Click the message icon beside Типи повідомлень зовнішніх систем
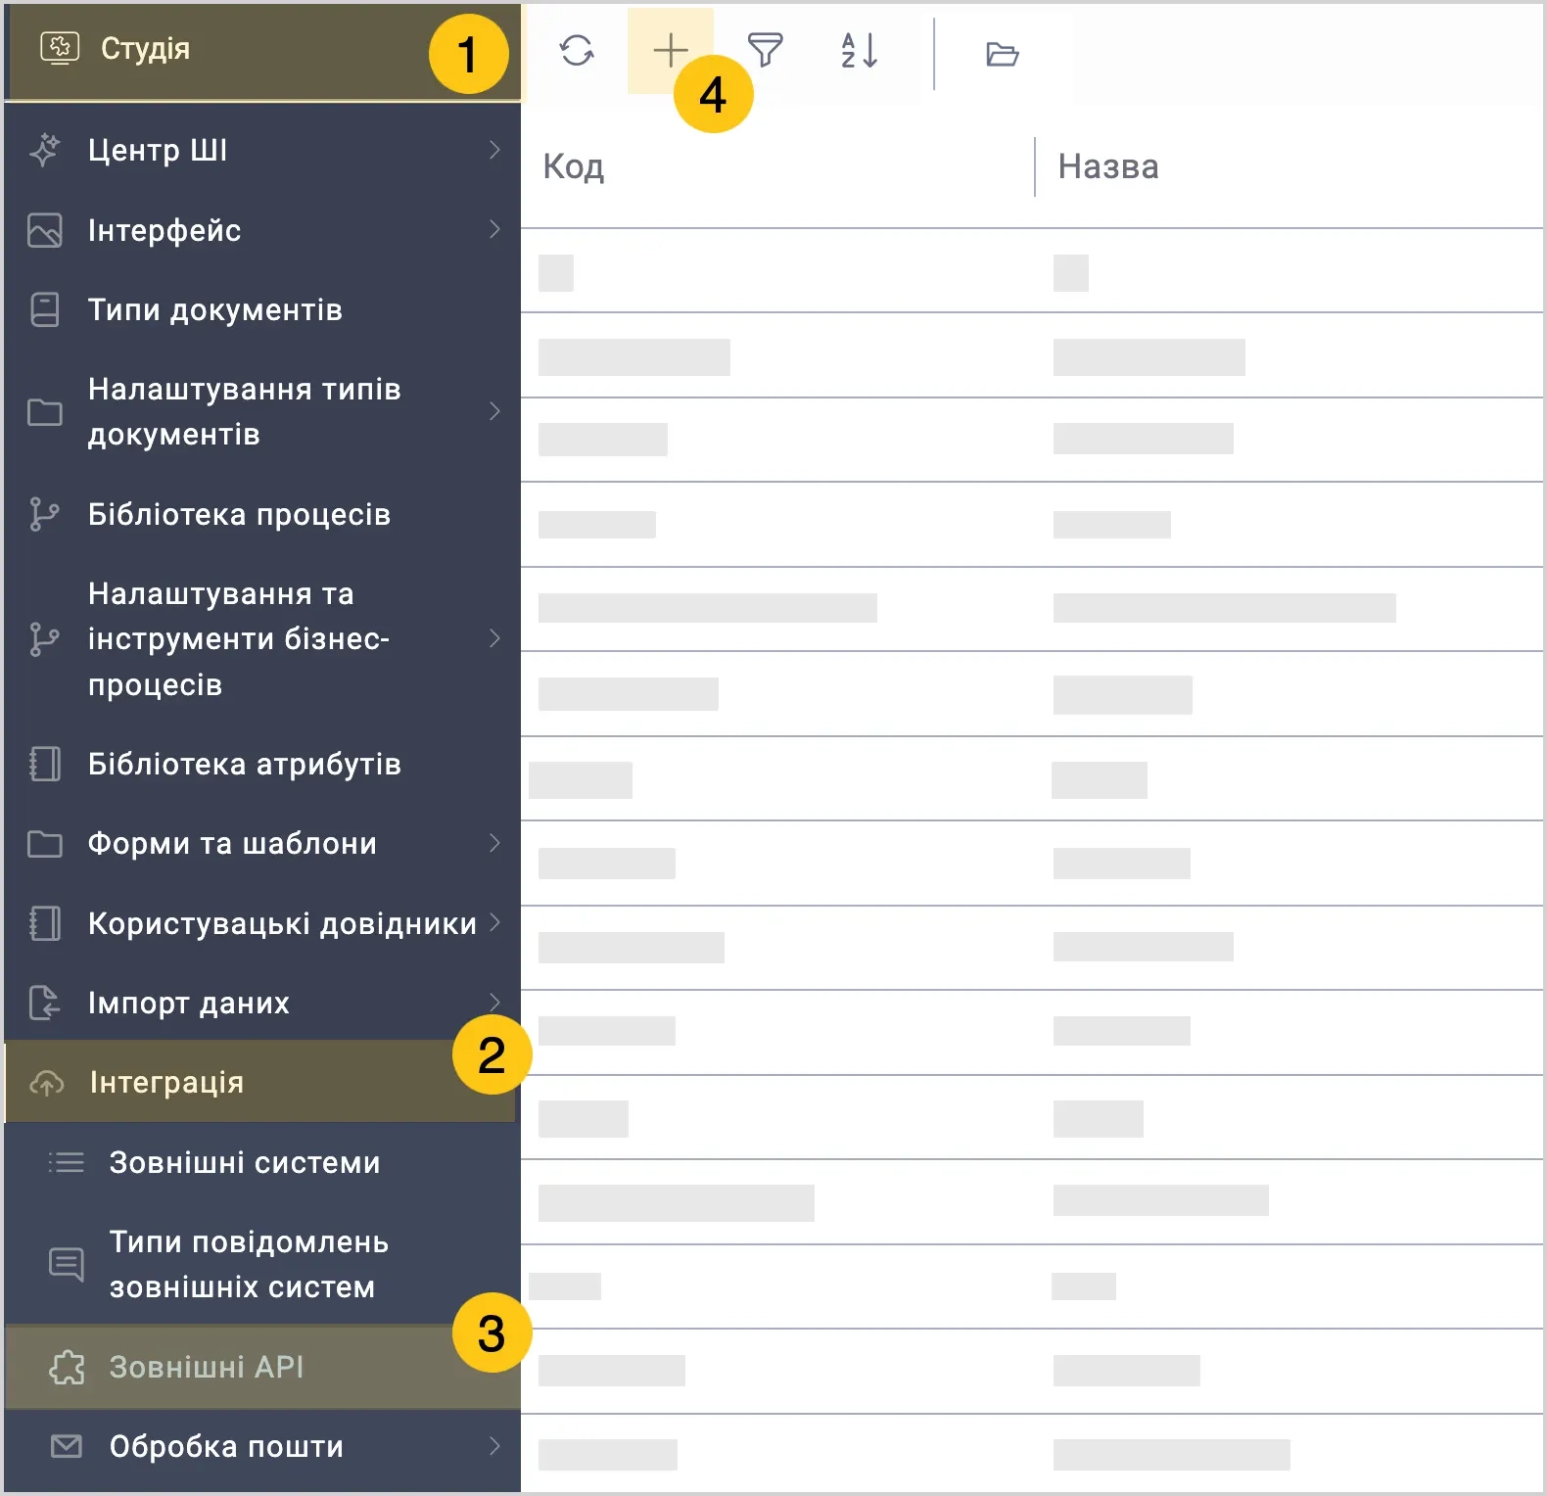This screenshot has width=1547, height=1496. tap(67, 1264)
